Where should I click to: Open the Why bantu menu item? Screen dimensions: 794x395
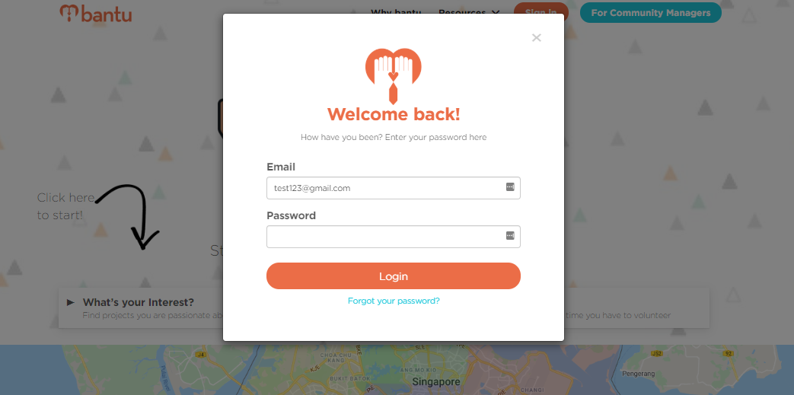(x=396, y=13)
